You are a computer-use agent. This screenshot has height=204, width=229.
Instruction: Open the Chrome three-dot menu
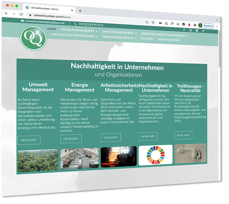point(217,26)
